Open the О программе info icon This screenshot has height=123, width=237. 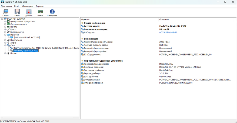[52, 12]
